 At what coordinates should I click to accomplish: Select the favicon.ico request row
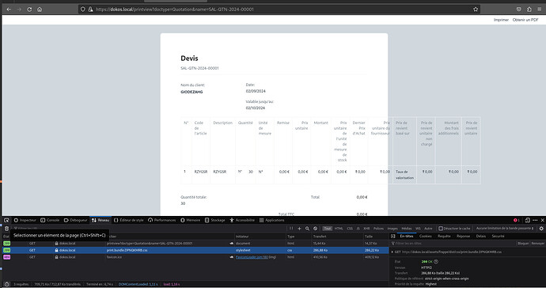pyautogui.click(x=195, y=257)
